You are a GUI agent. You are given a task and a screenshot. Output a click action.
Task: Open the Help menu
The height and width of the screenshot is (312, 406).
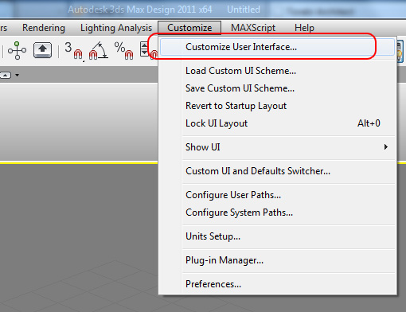[x=304, y=28]
